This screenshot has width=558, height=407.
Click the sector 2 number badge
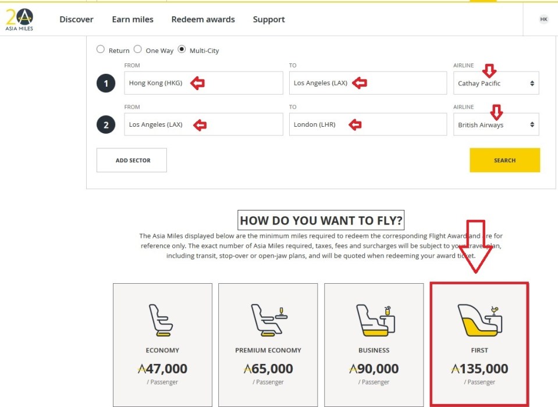pyautogui.click(x=106, y=124)
